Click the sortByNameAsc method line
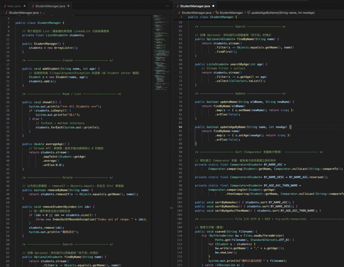Viewport: 344px width, 267px height. click(245, 202)
